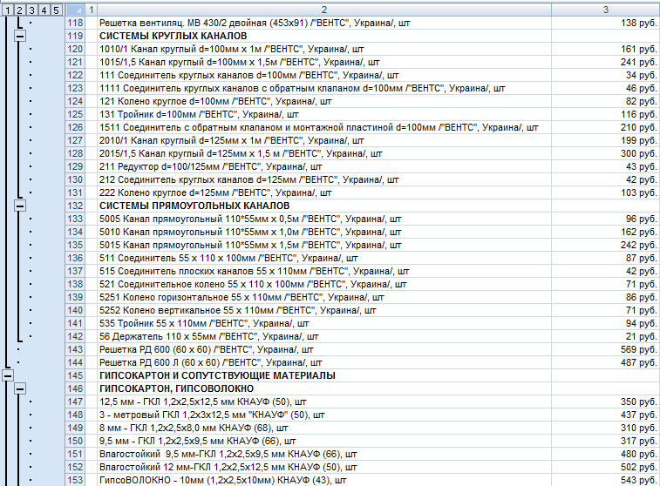Collapse group at row 146 ГИПСОКАРТОН, ГИПСОВОЛОКНО
Viewport: 660px width, 486px height.
point(20,388)
